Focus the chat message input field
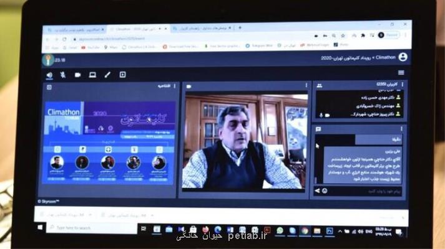This screenshot has height=249, width=445. tap(364, 191)
